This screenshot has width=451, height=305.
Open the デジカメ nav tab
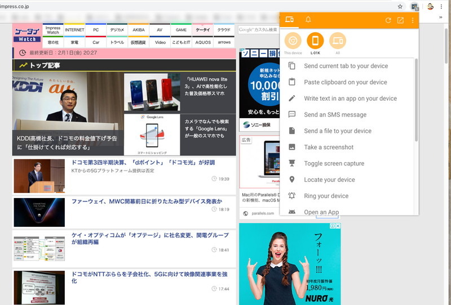117,30
